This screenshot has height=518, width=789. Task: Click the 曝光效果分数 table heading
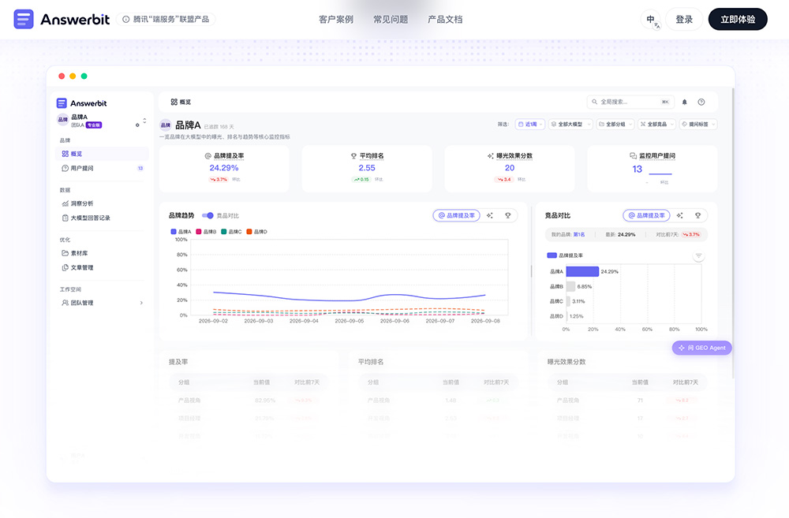[567, 362]
